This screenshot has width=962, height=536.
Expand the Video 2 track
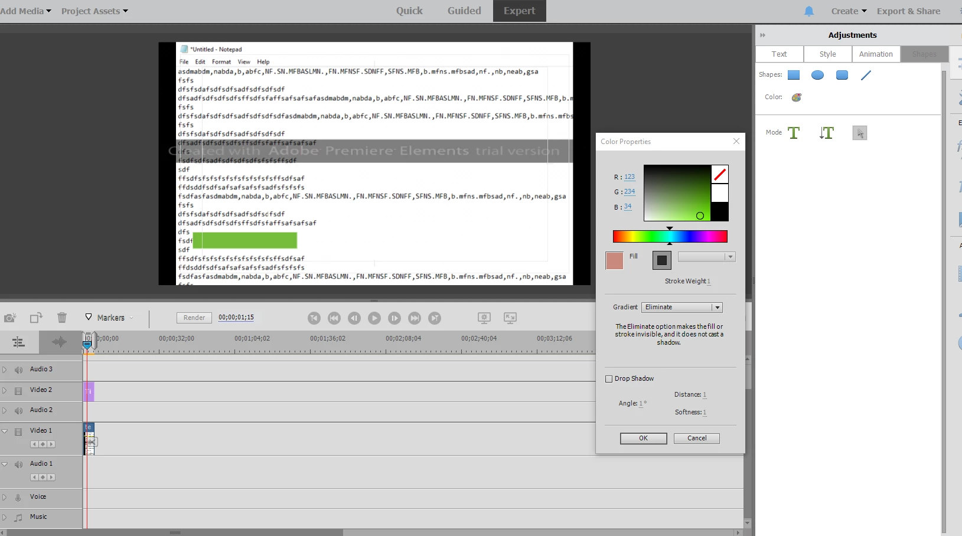click(5, 390)
